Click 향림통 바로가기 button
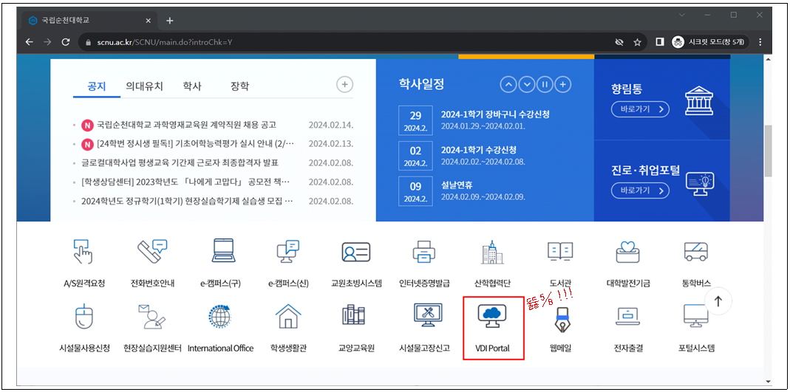 [x=641, y=109]
